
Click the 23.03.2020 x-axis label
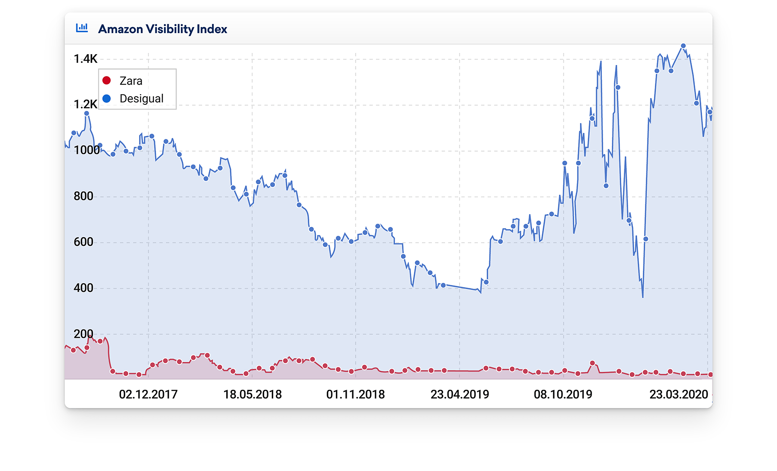point(678,394)
